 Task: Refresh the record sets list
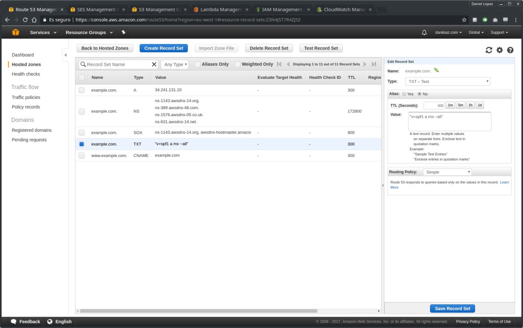point(489,50)
